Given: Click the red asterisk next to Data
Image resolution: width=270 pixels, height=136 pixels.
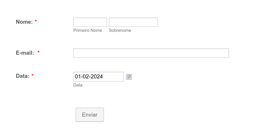Looking at the screenshot, I should pyautogui.click(x=33, y=75).
